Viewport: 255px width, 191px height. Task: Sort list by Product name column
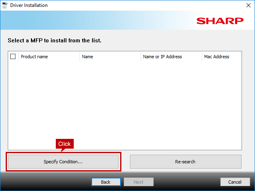[49, 57]
